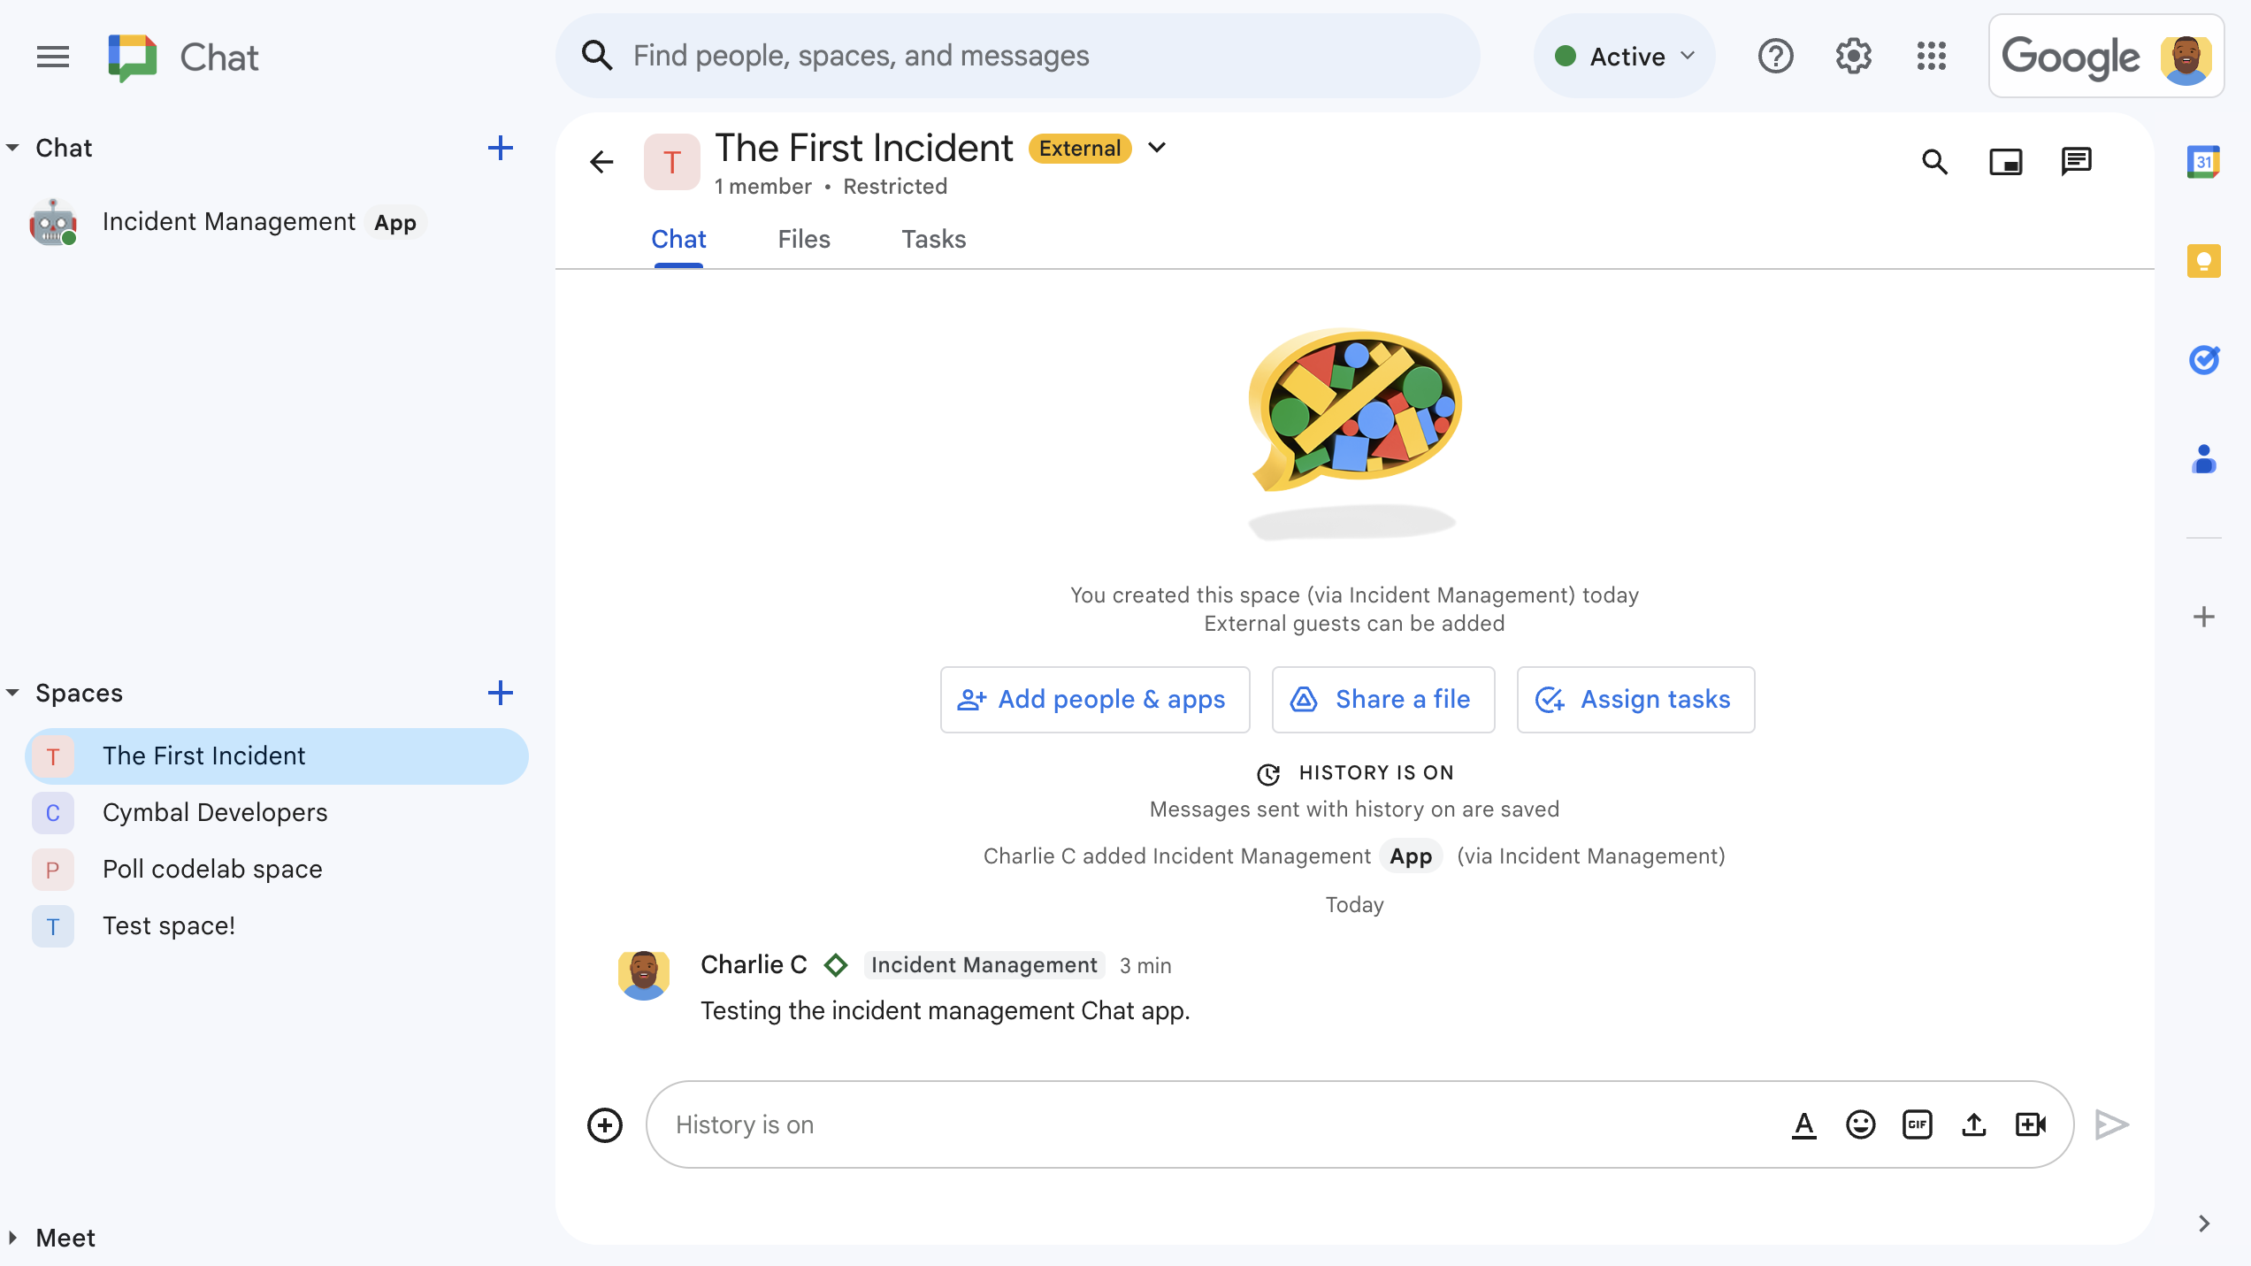Click the upload file icon in message bar
The height and width of the screenshot is (1266, 2251).
(1974, 1124)
